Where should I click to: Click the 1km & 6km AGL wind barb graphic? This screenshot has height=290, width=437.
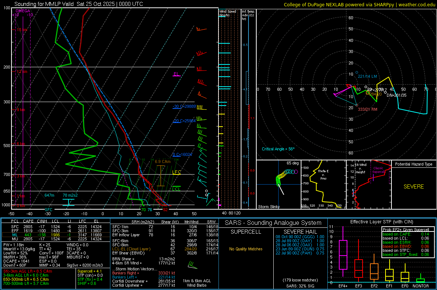coord(193,265)
